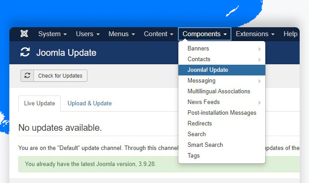Open Post-installation Messages entry

(x=222, y=112)
